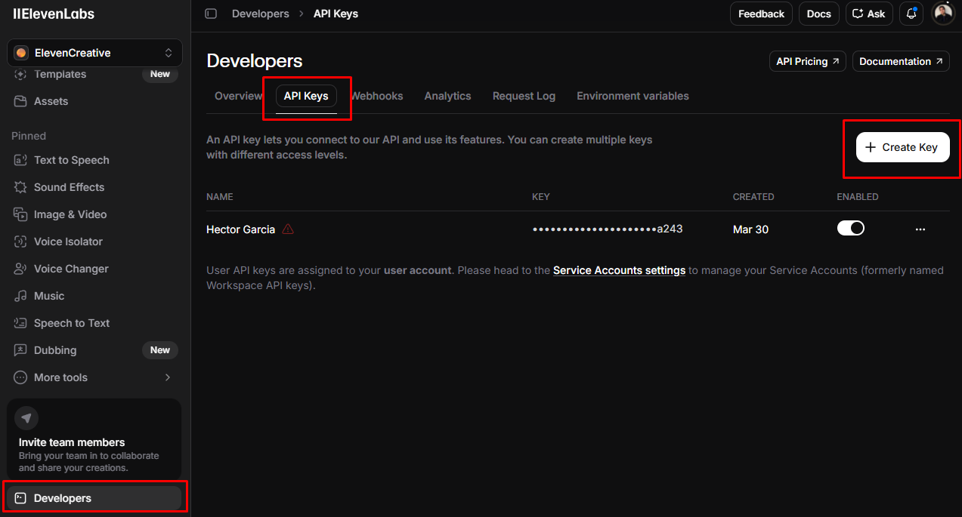Click the Feedback button

(761, 14)
